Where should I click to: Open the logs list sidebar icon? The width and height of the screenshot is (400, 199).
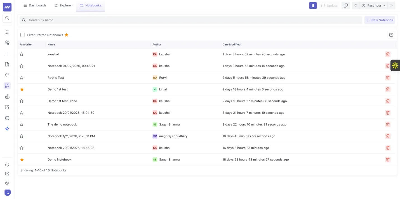(7, 53)
